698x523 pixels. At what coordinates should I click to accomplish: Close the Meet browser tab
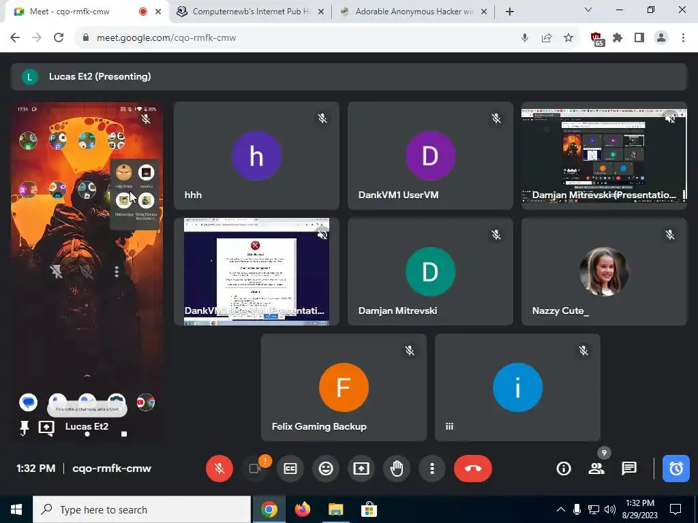coord(158,12)
